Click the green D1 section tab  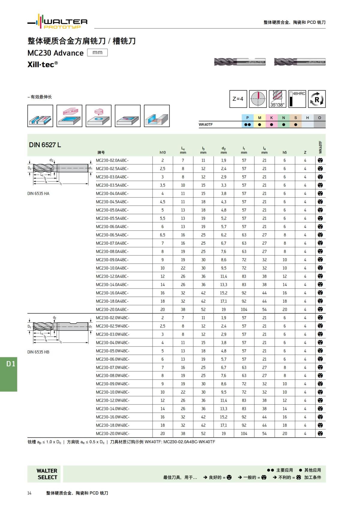tap(8, 374)
